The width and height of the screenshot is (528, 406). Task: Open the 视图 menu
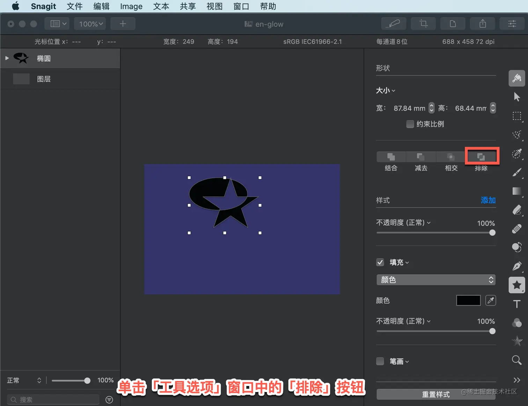[214, 6]
